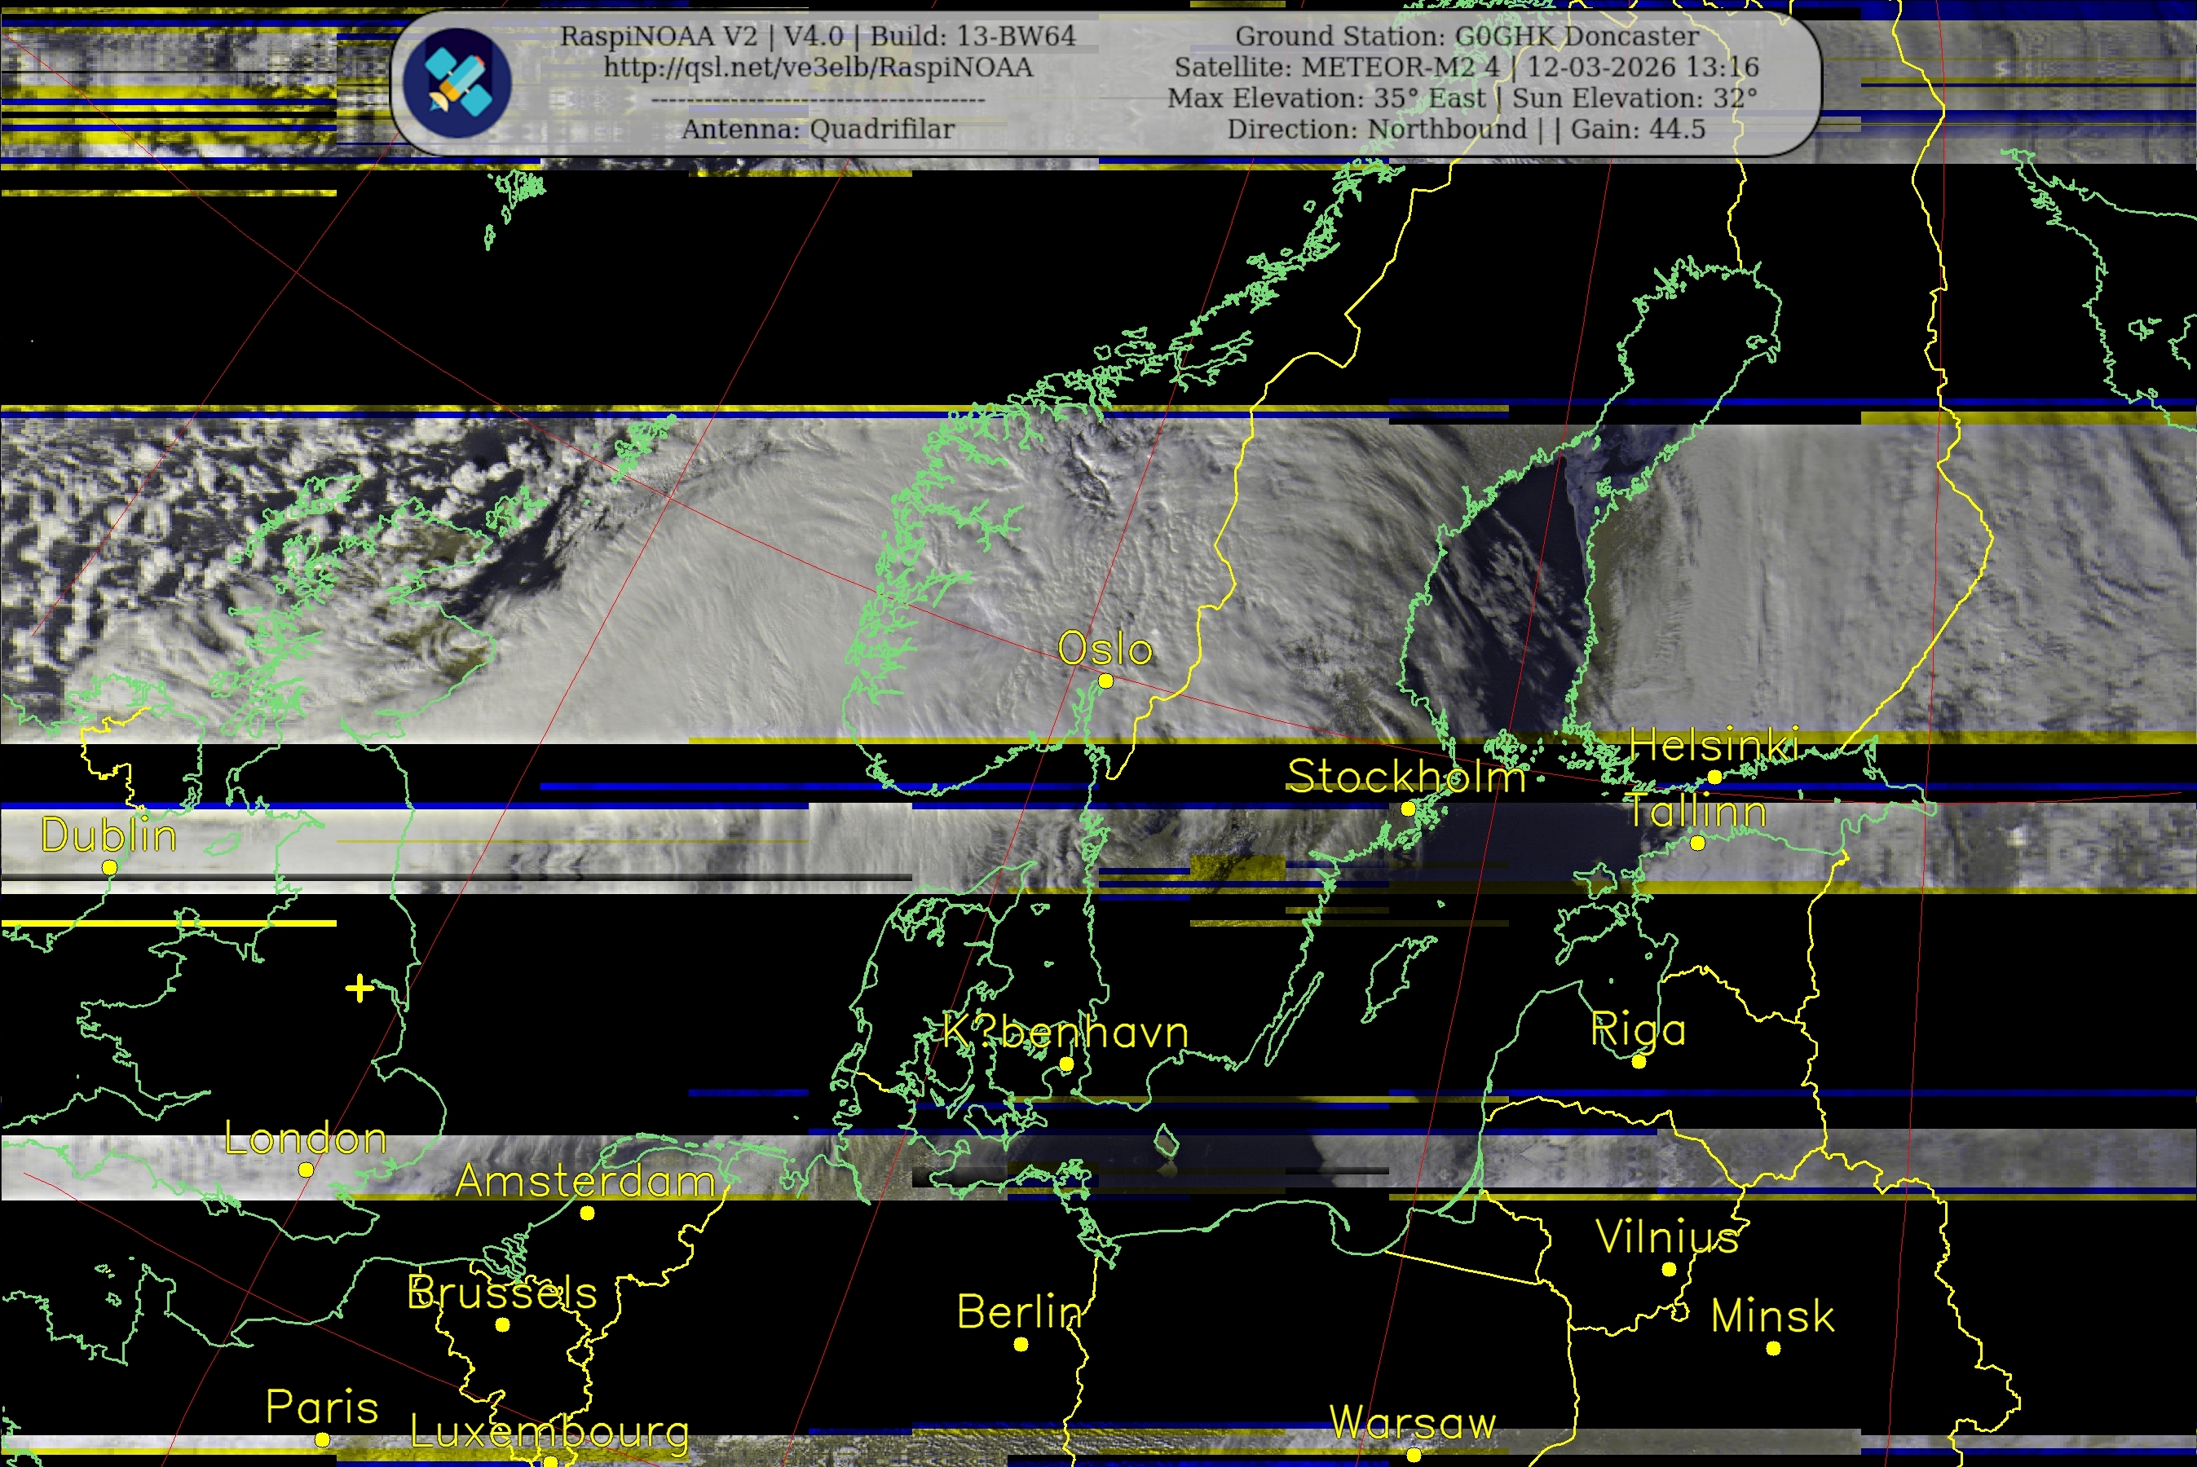Click the London city marker dot
The image size is (2197, 1467).
306,1170
